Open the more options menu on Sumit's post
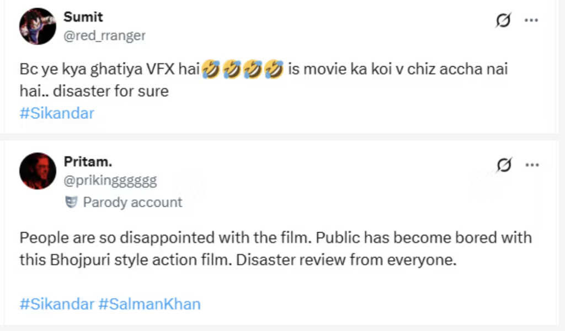This screenshot has height=331, width=565. point(531,20)
